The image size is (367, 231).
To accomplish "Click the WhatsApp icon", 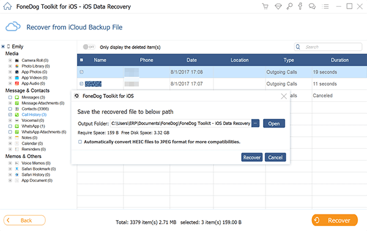I will pyautogui.click(x=17, y=126).
